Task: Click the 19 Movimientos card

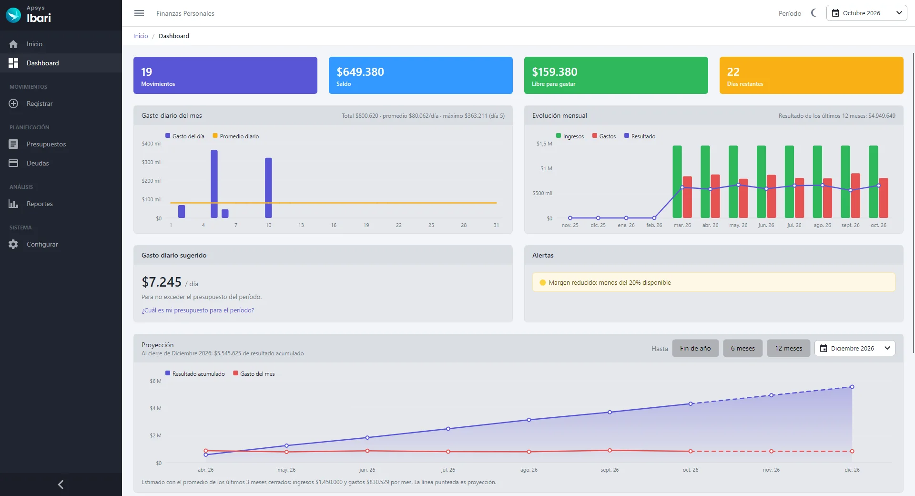Action: [225, 75]
